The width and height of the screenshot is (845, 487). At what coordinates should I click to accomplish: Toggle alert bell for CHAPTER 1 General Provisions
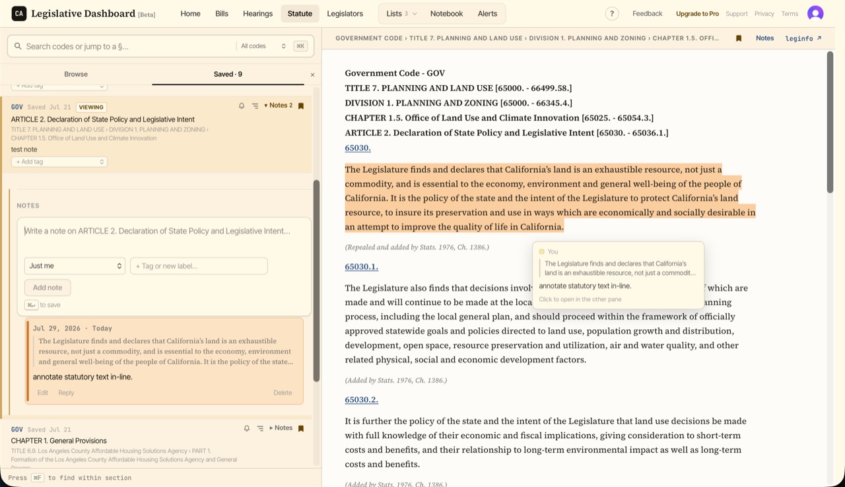247,428
